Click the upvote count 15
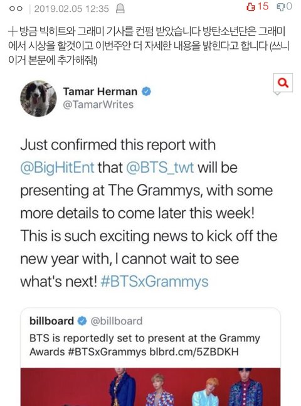 pos(263,6)
